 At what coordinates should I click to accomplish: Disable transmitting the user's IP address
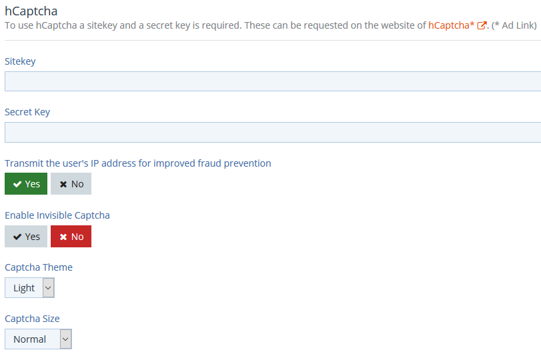(x=71, y=184)
